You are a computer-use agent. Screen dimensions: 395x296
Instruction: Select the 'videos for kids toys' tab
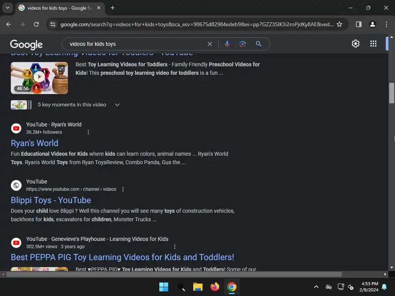pos(60,8)
